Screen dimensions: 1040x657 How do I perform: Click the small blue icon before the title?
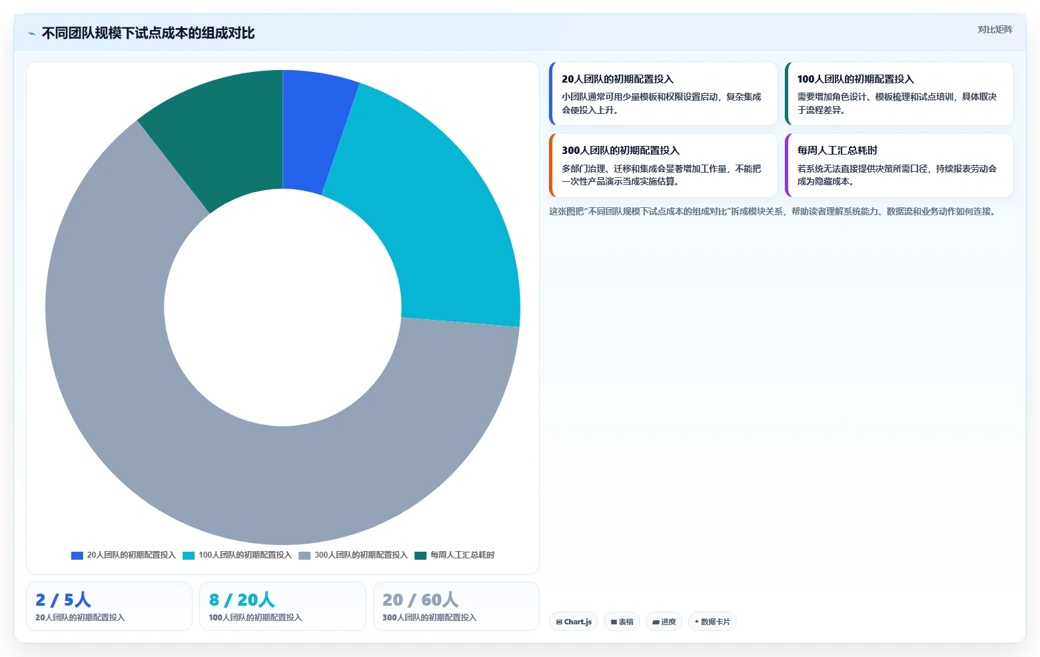[31, 33]
